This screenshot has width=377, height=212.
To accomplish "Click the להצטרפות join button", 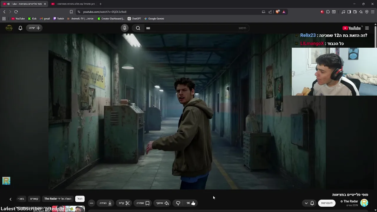I will pyautogui.click(x=327, y=203).
